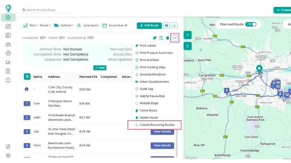Click the Search Routed Stops field
The width and height of the screenshot is (291, 163).
coord(48,10)
